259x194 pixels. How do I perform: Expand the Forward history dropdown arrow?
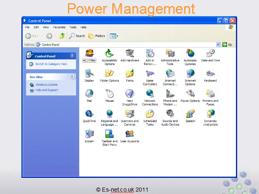click(56, 36)
